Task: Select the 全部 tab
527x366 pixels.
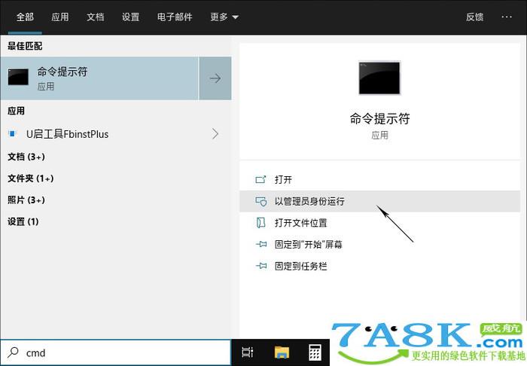Action: (25, 17)
